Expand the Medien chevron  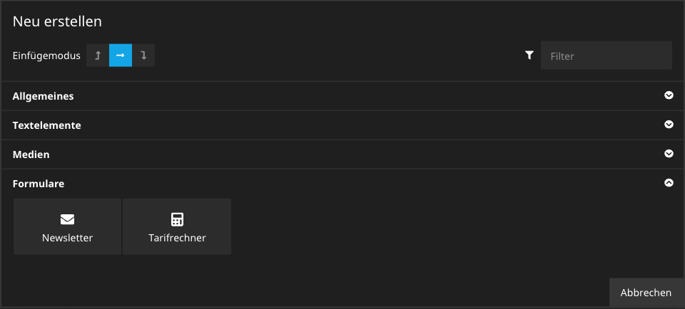coord(669,154)
